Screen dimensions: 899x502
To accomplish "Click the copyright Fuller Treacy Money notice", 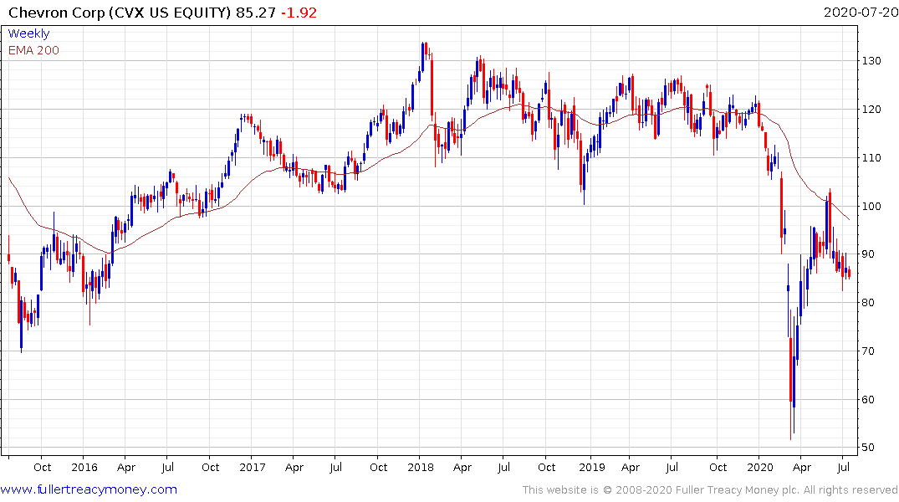I will click(710, 490).
